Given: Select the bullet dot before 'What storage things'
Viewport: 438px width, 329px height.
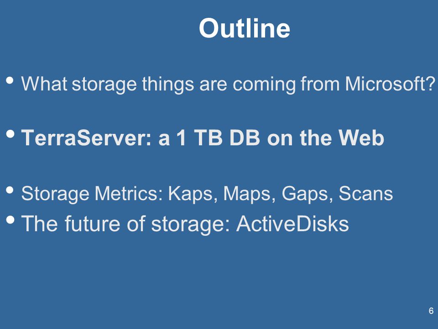Looking at the screenshot, I should [10, 80].
